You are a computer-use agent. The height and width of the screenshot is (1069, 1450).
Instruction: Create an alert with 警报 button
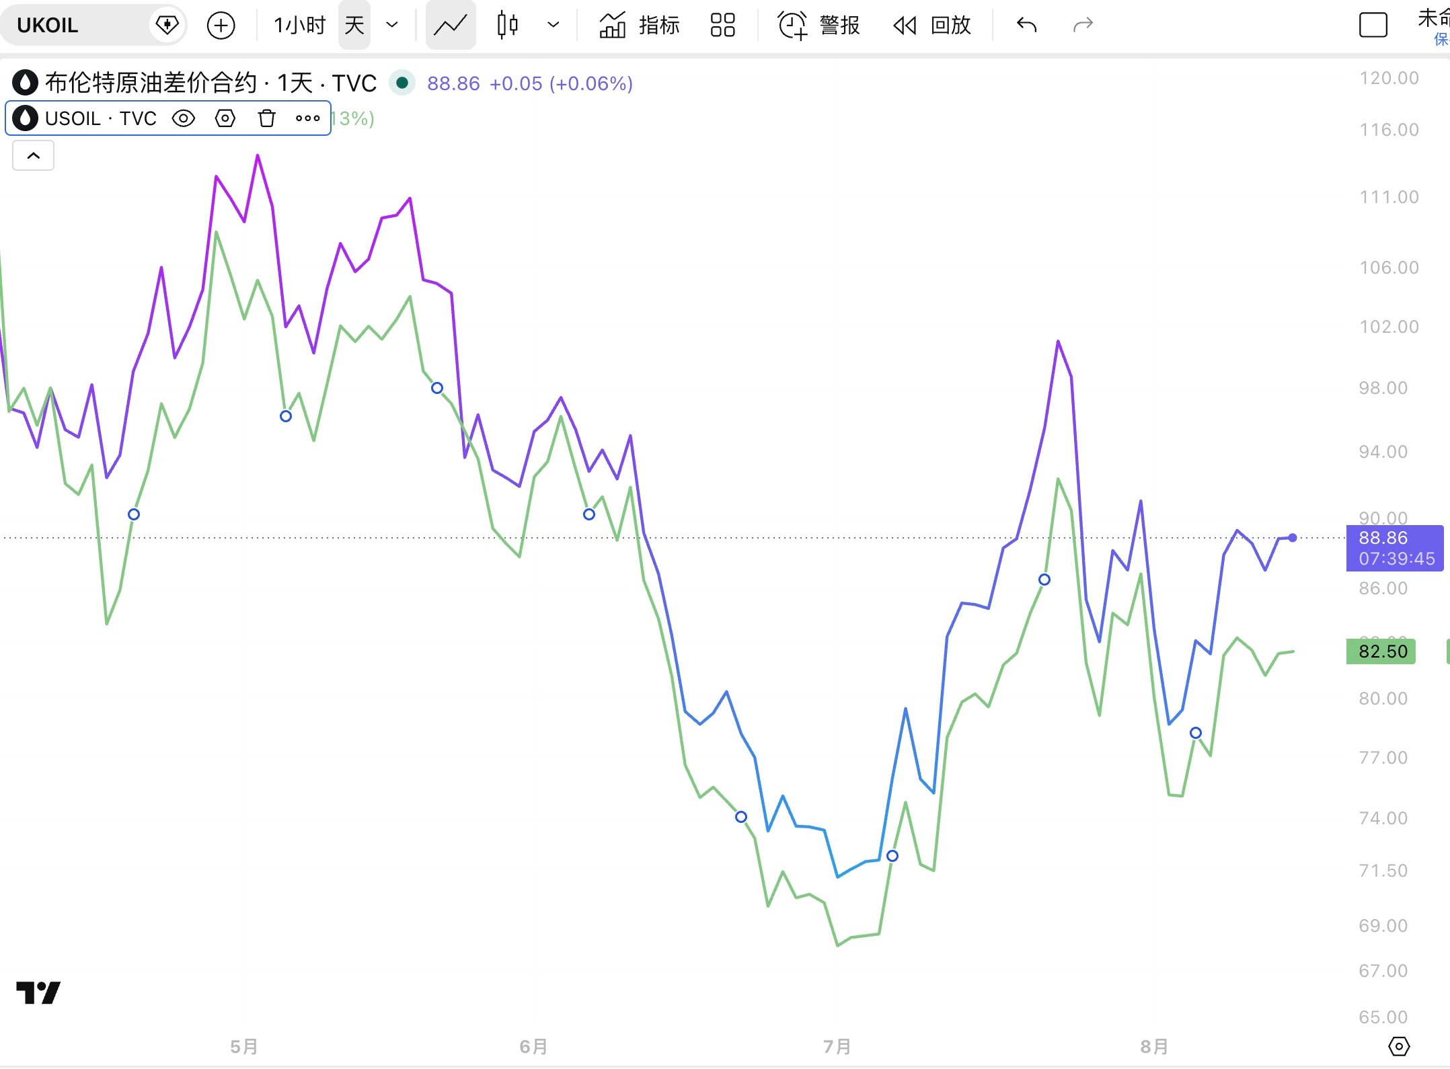[x=819, y=26]
